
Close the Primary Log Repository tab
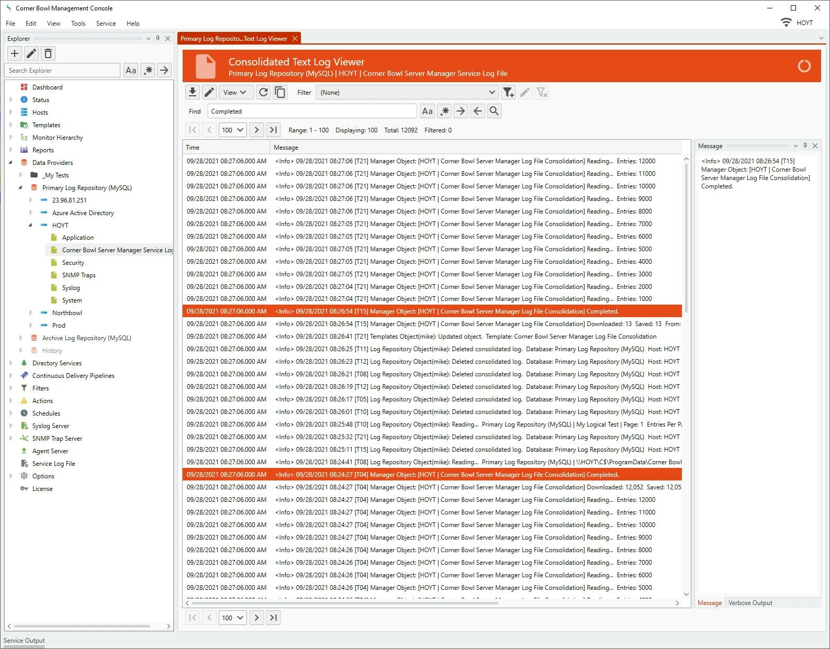pos(295,38)
